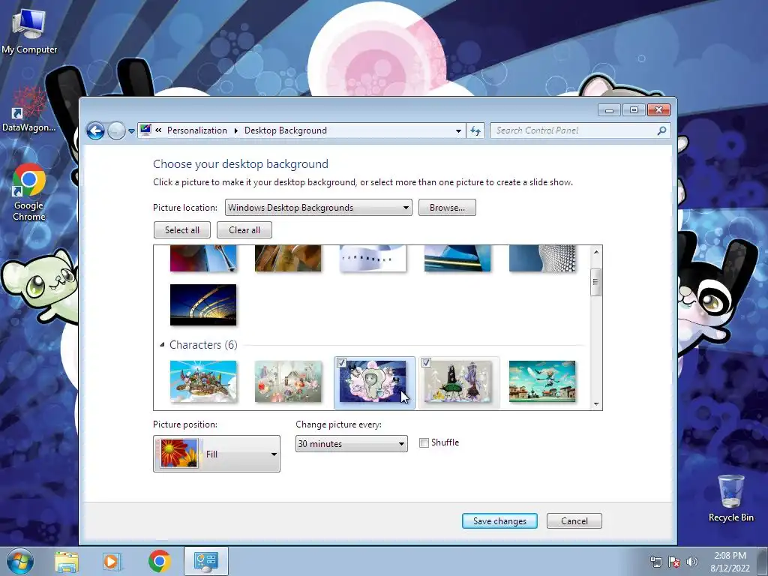768x576 pixels.
Task: Select the blue characters wallpaper thumbnail
Action: coord(373,382)
